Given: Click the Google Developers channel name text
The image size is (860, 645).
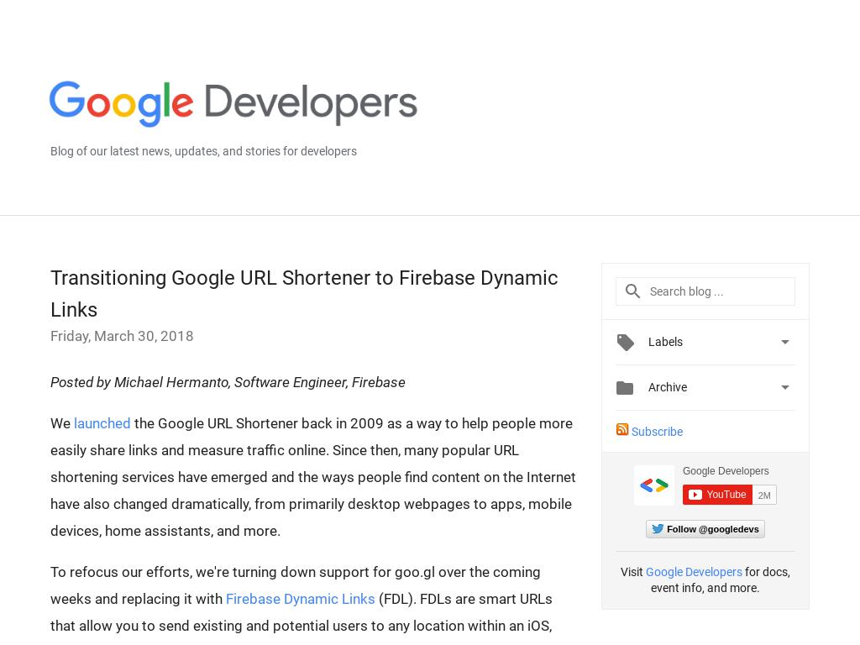Looking at the screenshot, I should [726, 471].
